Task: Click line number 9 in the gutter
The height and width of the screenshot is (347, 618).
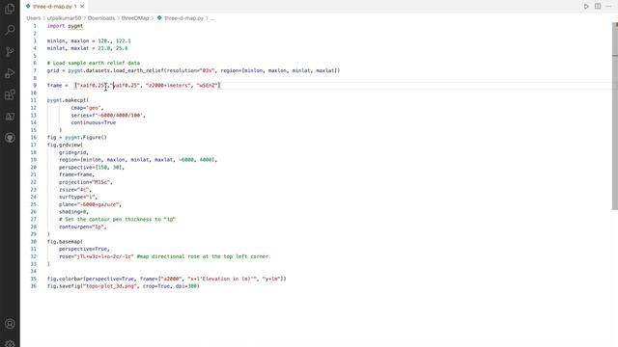Action: coord(35,86)
